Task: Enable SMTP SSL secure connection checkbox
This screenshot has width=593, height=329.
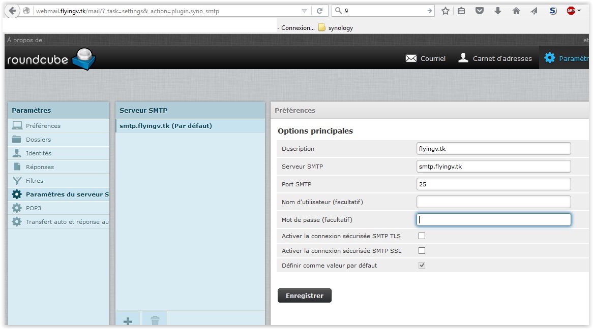Action: (422, 250)
